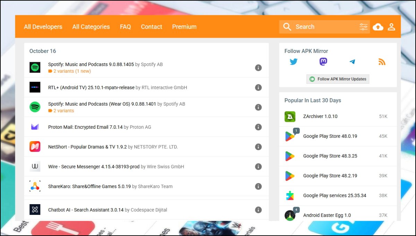Open Chatbot AI - Search Assistant 3.0.14
416x236 pixels.
[86, 210]
